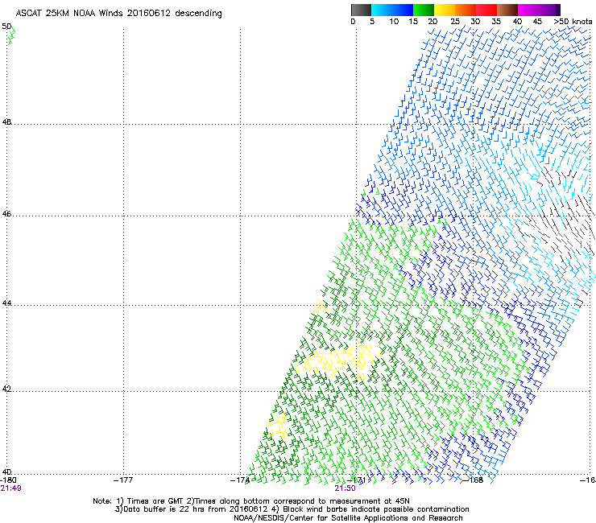This screenshot has width=596, height=523.
Task: Click the '50' latitude label on the left axis
Action: tap(6, 27)
